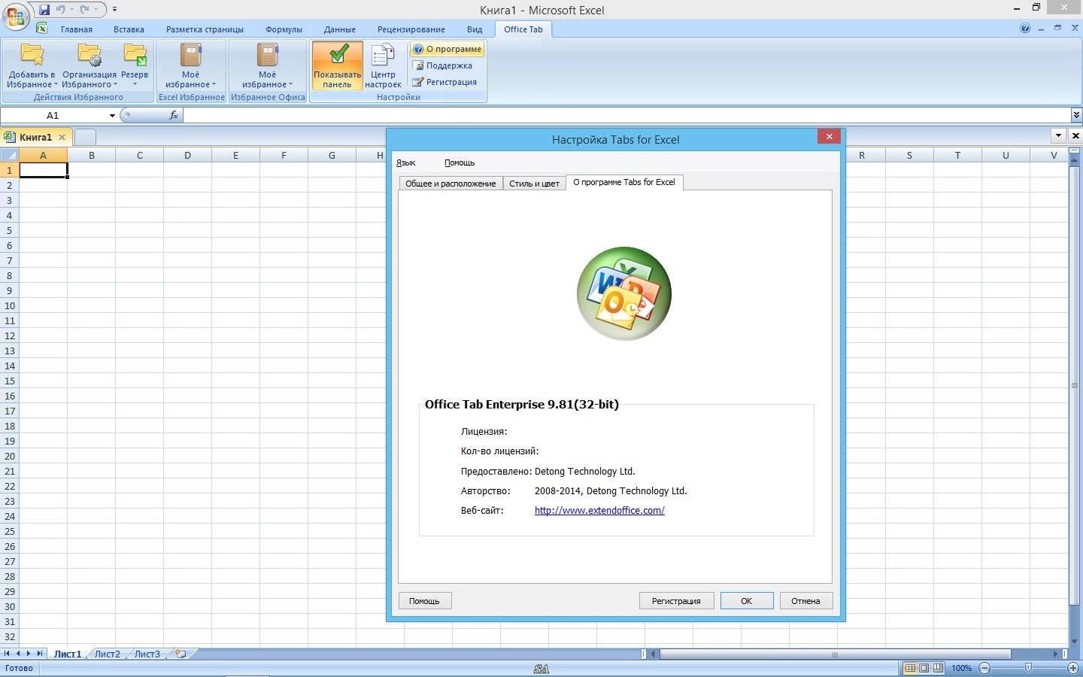The width and height of the screenshot is (1083, 677).
Task: Click О программе ribbon button
Action: pyautogui.click(x=447, y=49)
